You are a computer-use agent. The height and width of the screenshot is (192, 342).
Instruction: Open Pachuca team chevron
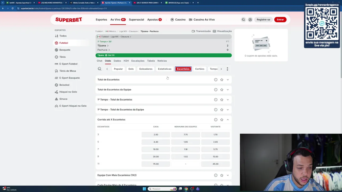109,50
